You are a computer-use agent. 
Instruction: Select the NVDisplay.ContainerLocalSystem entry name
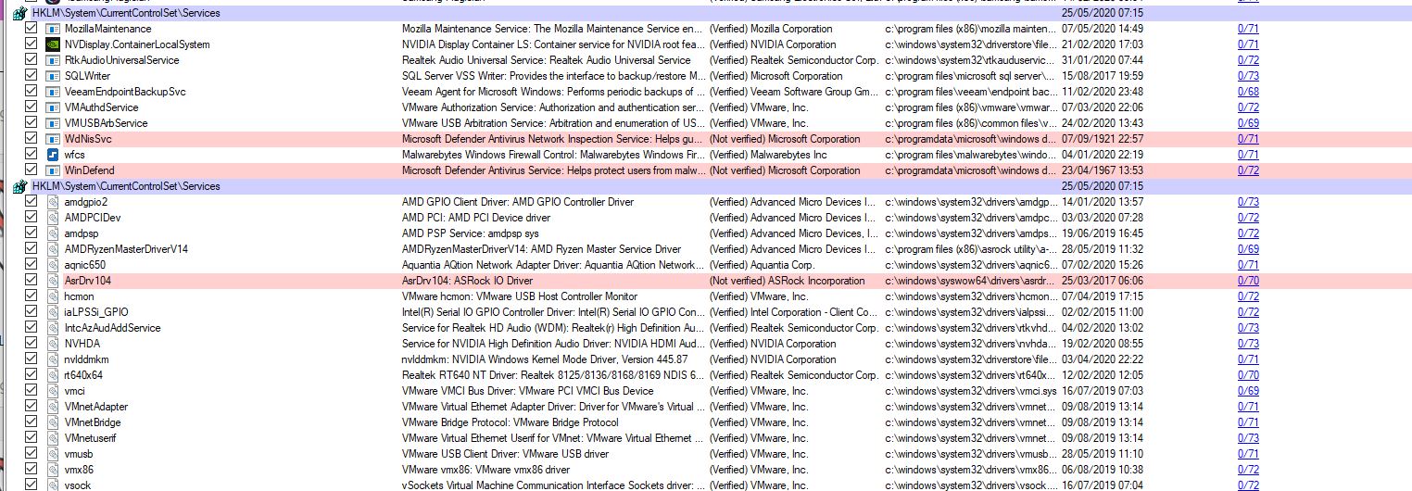tap(137, 44)
